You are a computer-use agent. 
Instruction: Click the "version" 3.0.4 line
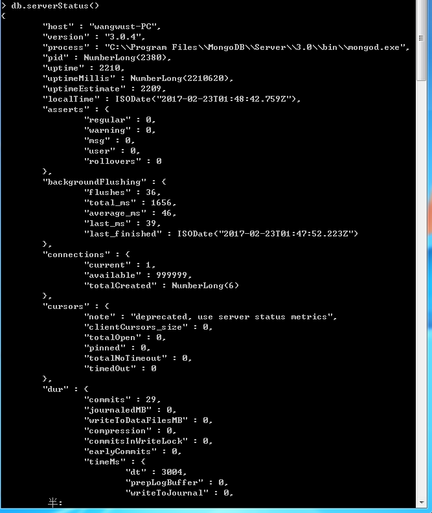tap(94, 37)
